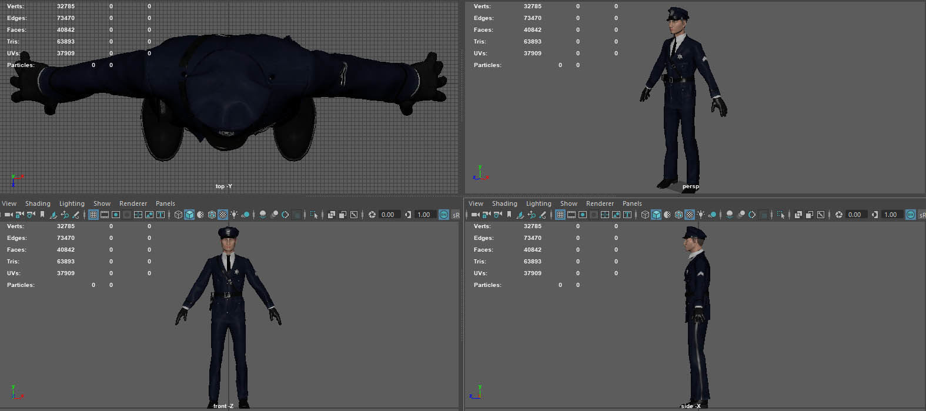926x411 pixels.
Task: Click Isolate Select icon in front viewport
Action: pyautogui.click(x=313, y=215)
